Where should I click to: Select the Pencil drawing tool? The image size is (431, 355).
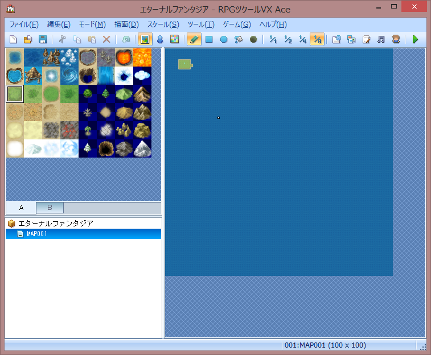(194, 39)
